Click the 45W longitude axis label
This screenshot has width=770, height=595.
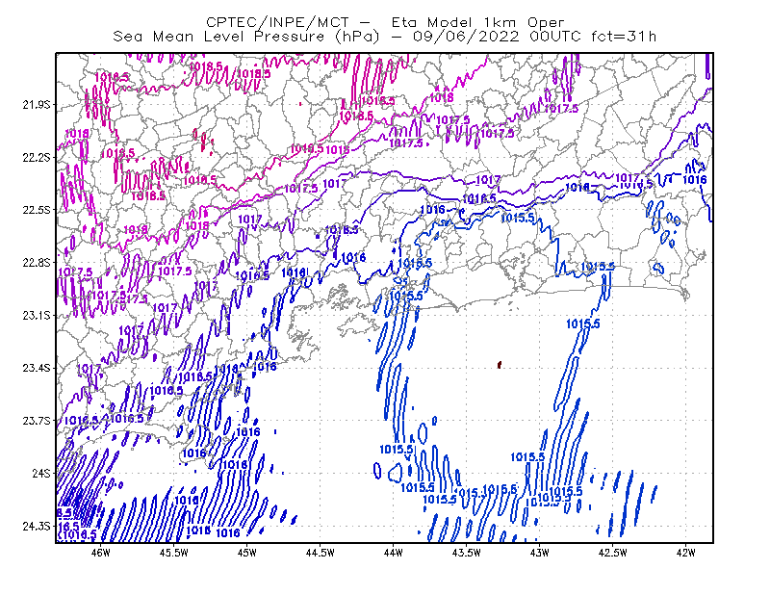pyautogui.click(x=247, y=553)
